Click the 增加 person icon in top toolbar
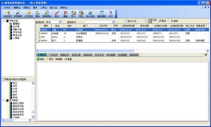Image resolution: width=211 pixels, height=127 pixels. [38, 14]
